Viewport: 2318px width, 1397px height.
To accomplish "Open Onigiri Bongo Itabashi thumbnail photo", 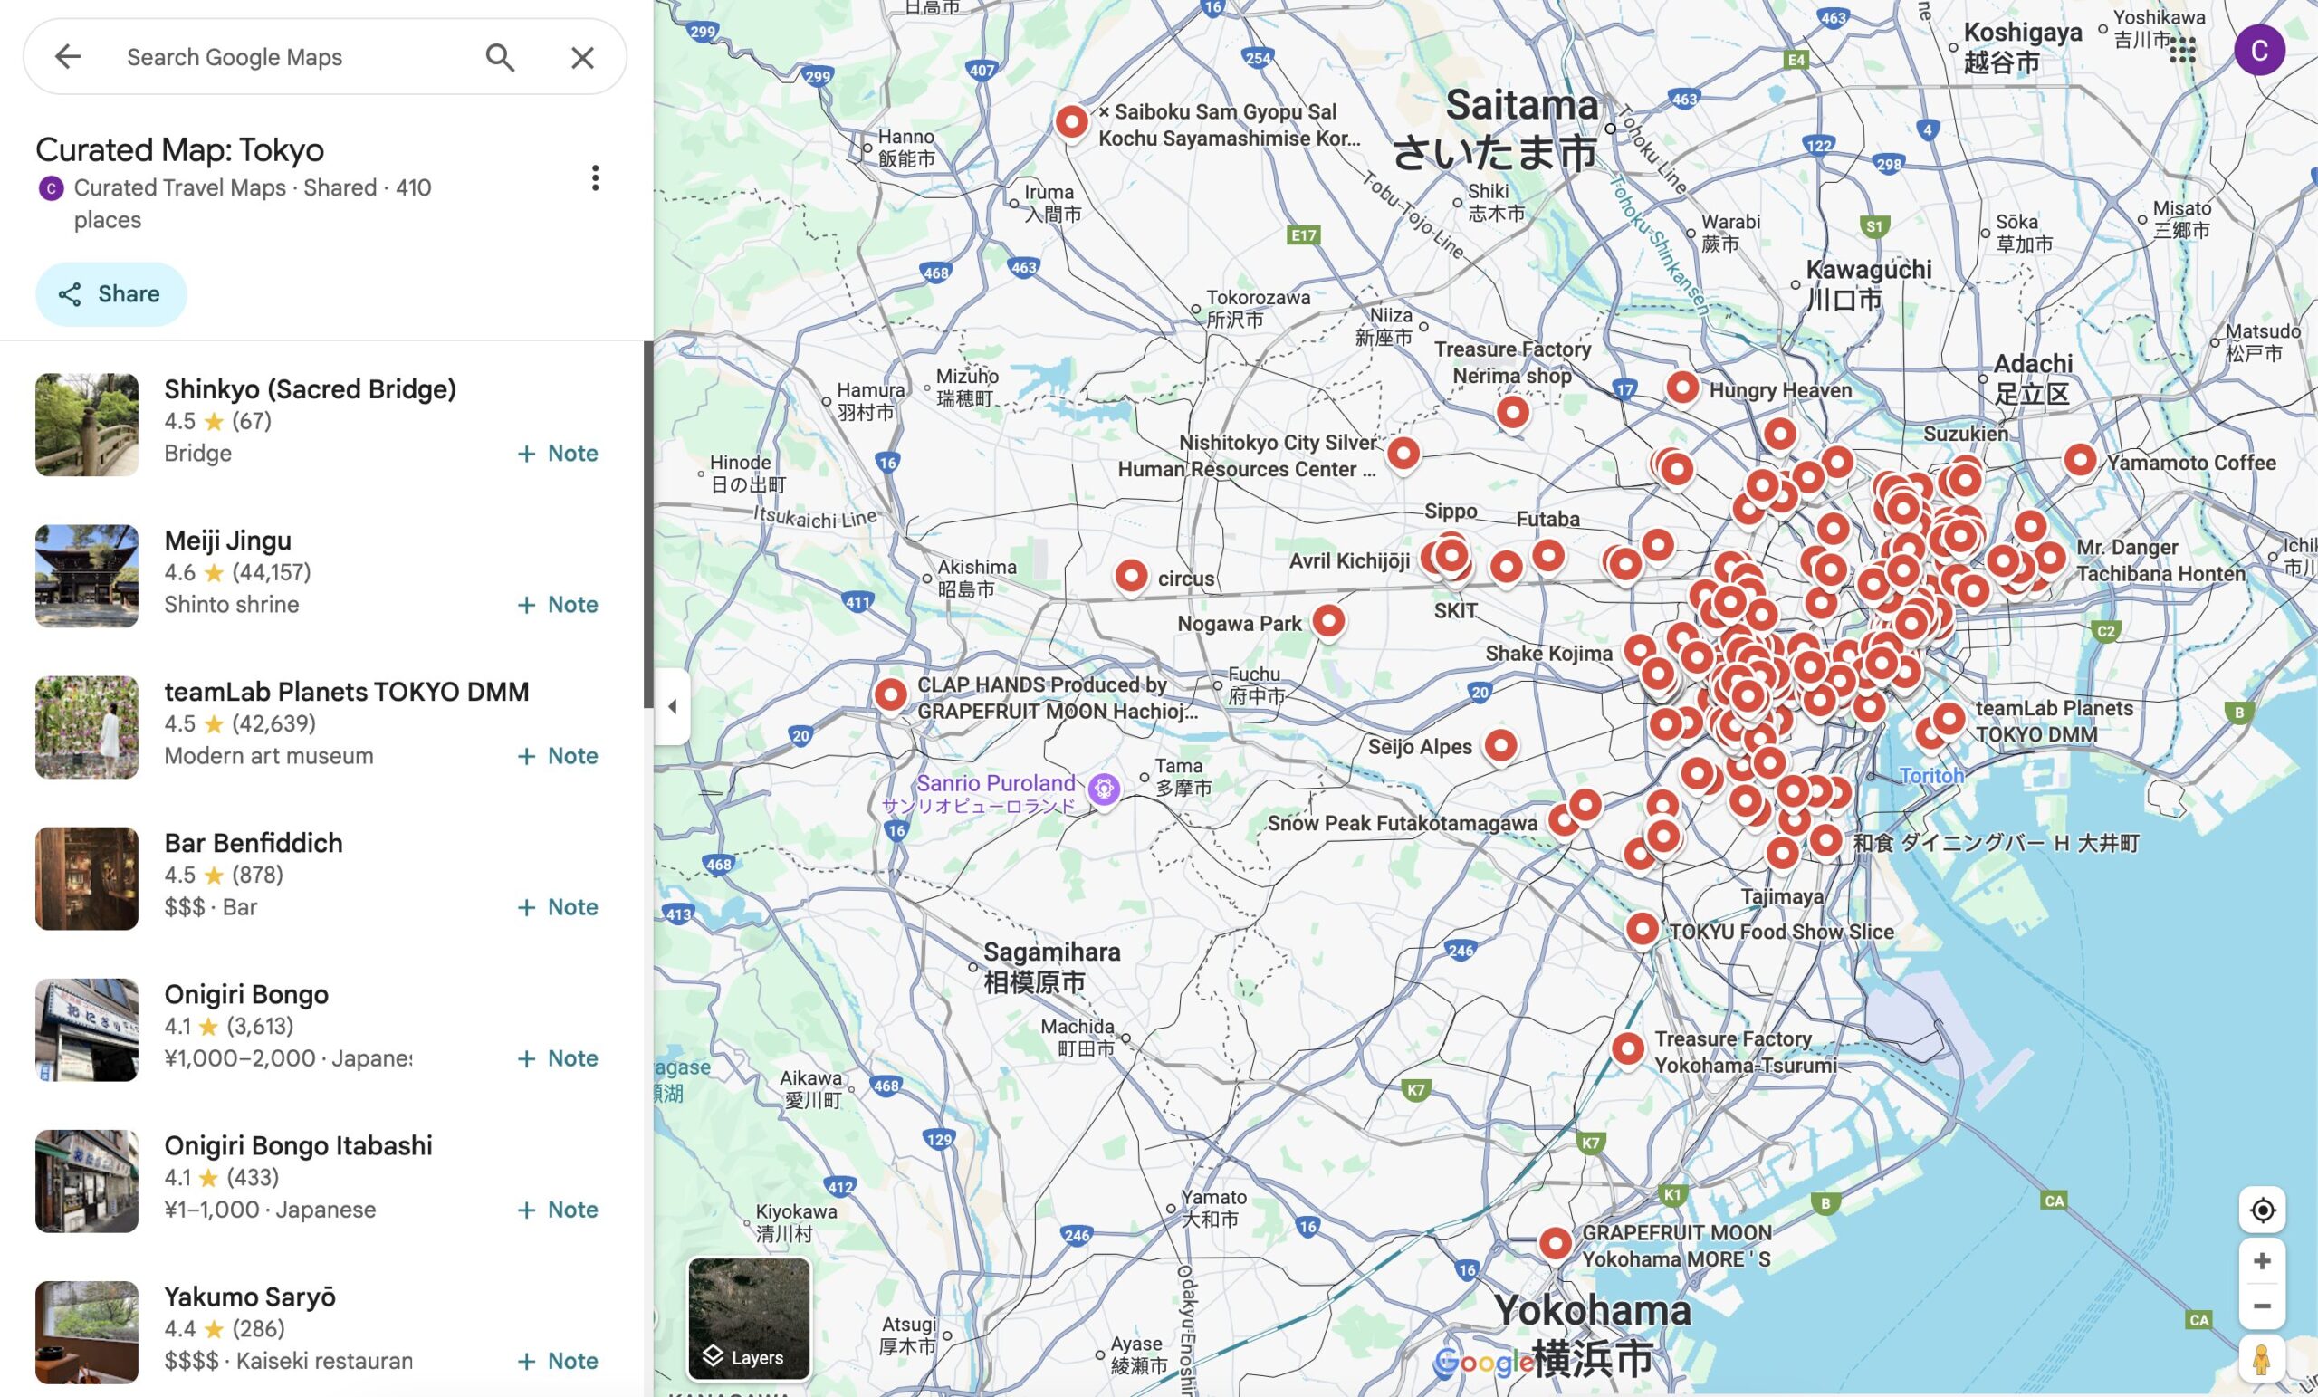I will coord(87,1182).
